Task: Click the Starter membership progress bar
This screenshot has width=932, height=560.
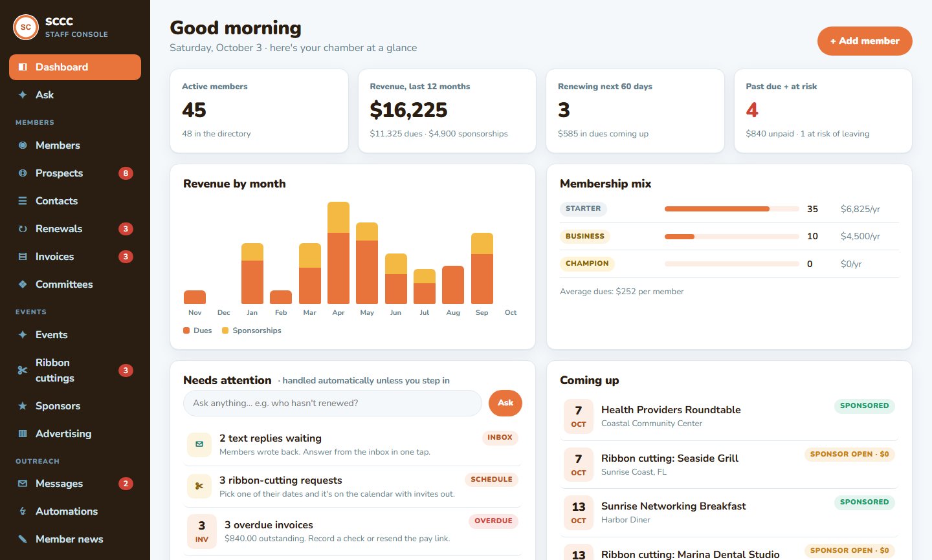Action: [732, 209]
